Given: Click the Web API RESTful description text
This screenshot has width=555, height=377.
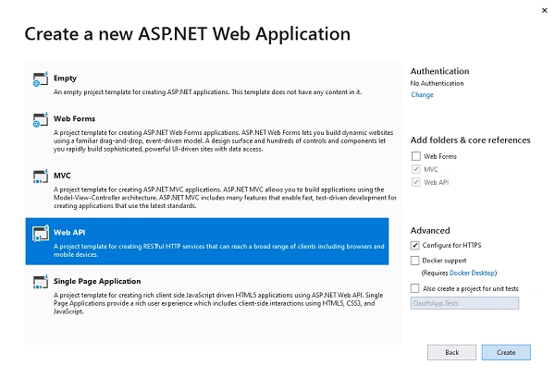Looking at the screenshot, I should click(x=218, y=250).
